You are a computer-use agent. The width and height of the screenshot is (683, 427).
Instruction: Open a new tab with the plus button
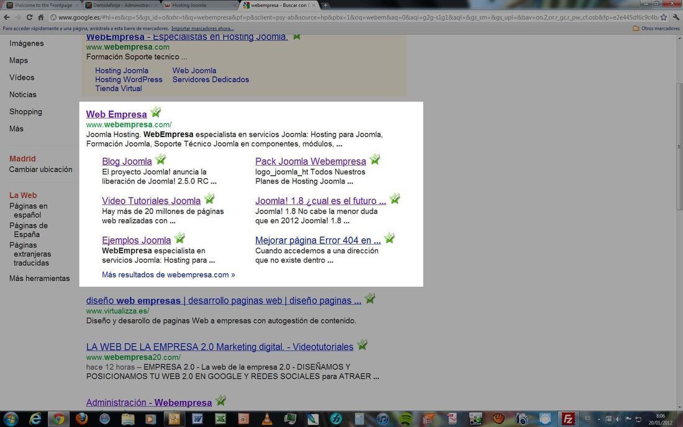coord(325,5)
